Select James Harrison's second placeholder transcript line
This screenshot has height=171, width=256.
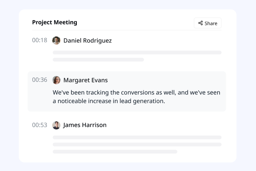tap(137, 144)
